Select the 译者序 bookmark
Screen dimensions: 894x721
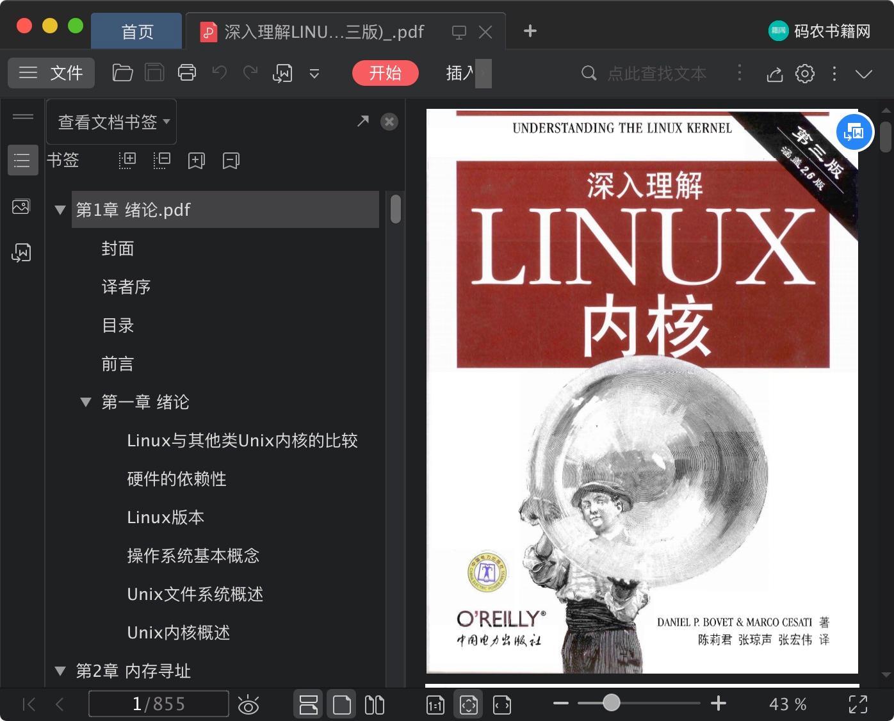(126, 287)
